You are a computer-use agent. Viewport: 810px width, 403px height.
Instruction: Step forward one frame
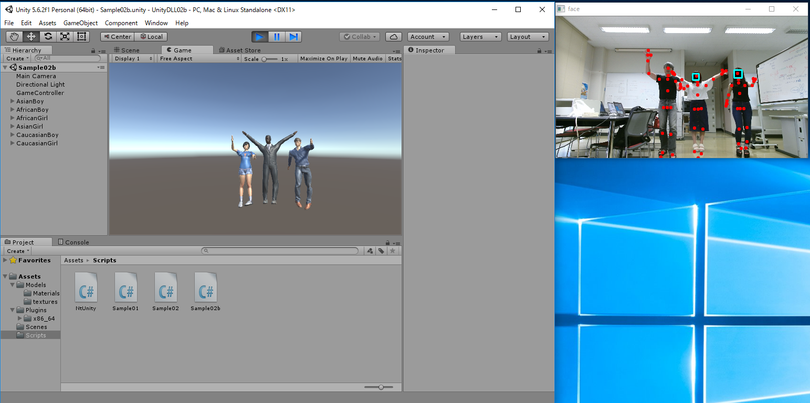(293, 37)
